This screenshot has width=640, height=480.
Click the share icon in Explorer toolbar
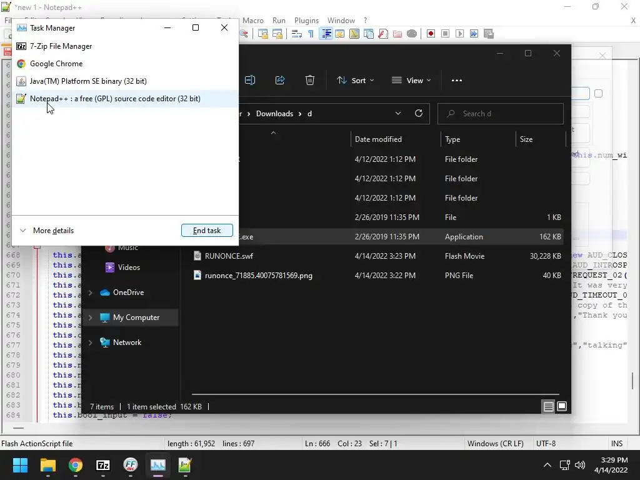pyautogui.click(x=280, y=81)
